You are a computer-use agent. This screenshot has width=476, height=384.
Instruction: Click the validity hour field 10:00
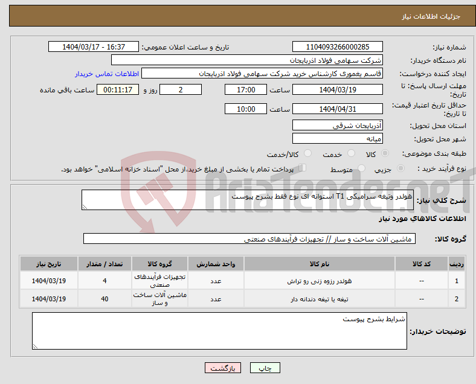coord(246,109)
